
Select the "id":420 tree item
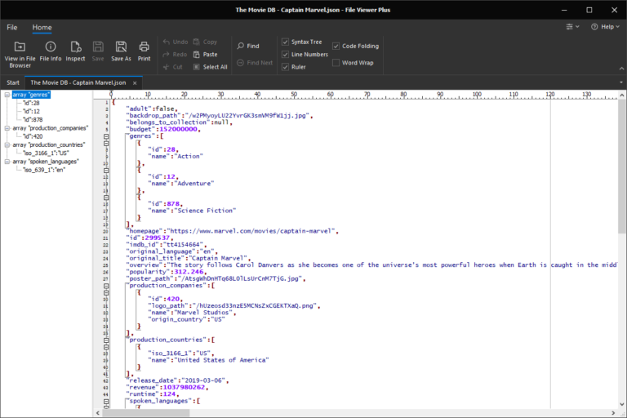pos(33,136)
